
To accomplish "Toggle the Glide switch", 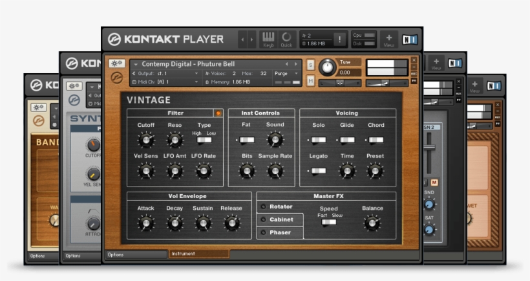I will tap(347, 140).
